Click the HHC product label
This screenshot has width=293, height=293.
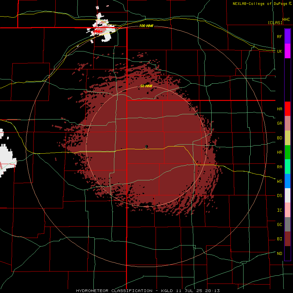[x=286, y=20]
